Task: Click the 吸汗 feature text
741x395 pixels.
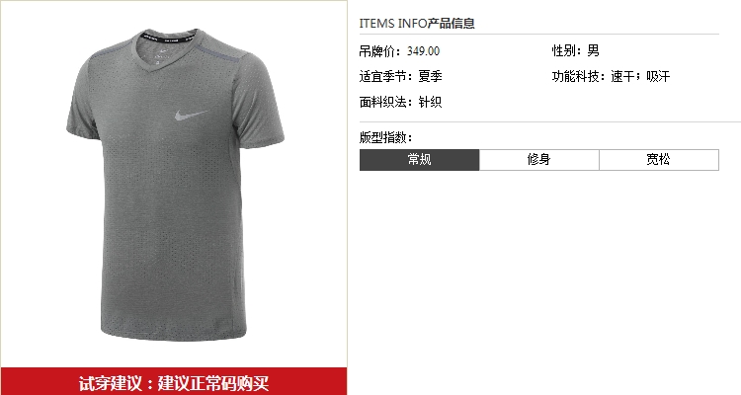Action: tap(658, 76)
